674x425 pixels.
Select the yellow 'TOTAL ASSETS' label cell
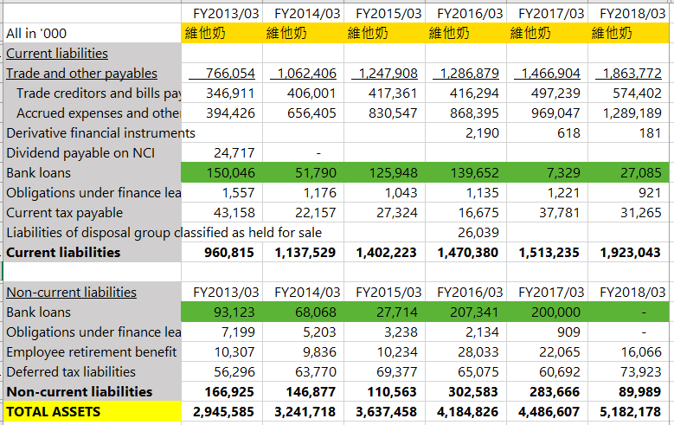(93, 412)
